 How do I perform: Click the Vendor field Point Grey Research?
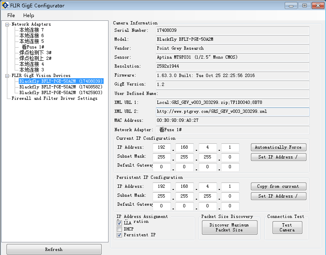[233, 48]
